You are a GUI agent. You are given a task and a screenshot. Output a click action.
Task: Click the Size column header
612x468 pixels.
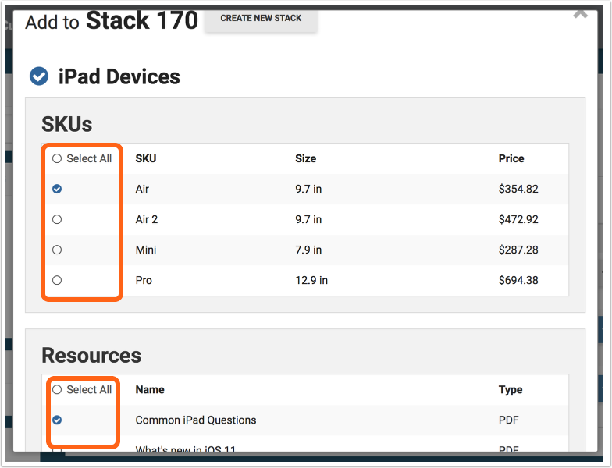306,158
